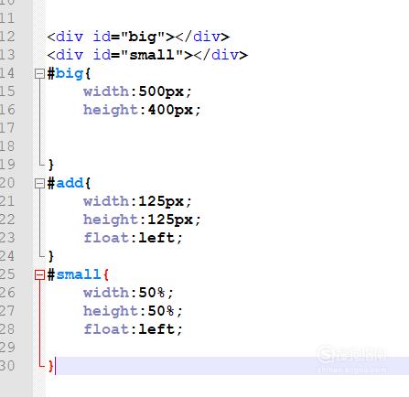409x397 pixels.
Task: Click the text 'id="big"' on line 12
Action: [129, 37]
